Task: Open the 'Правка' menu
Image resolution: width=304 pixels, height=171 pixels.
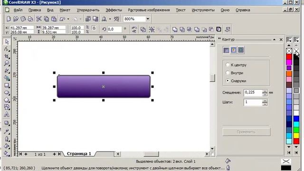Action: (35, 10)
